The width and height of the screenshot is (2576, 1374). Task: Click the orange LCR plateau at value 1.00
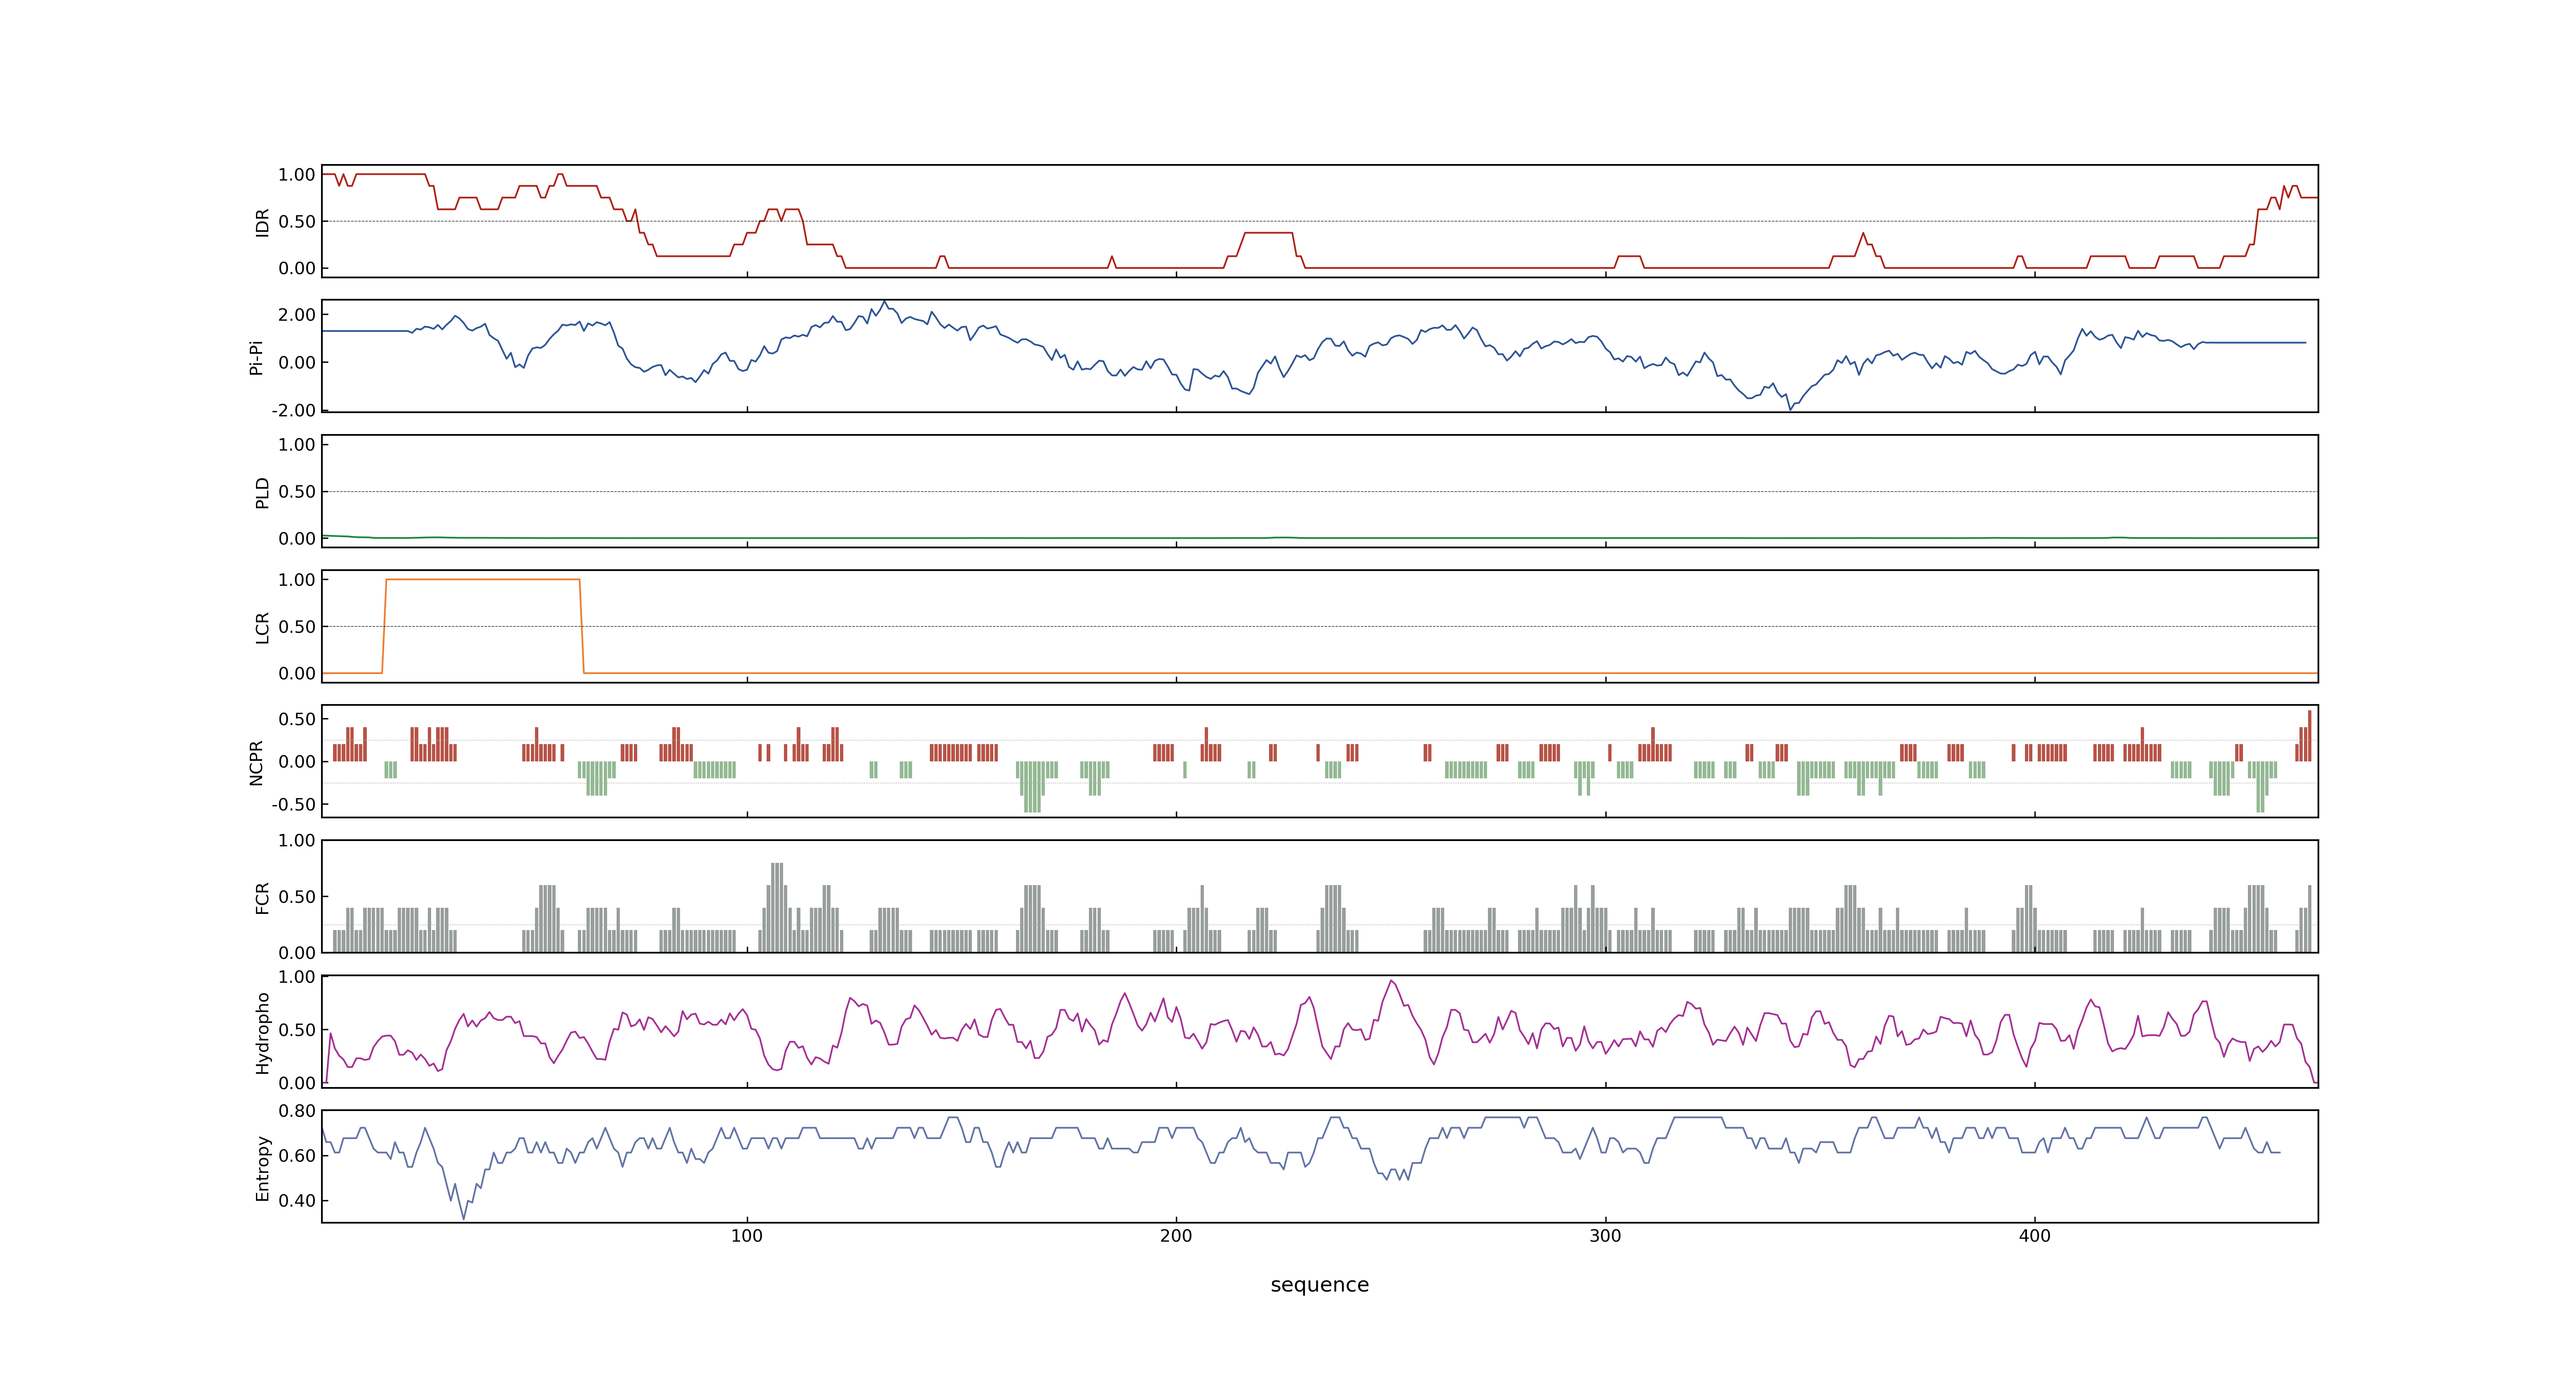click(x=483, y=580)
